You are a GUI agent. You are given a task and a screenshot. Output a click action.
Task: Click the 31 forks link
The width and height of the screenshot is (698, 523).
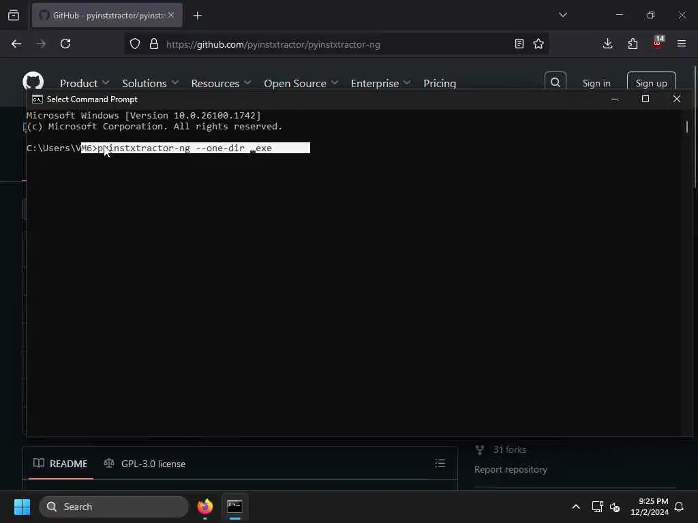(x=501, y=449)
